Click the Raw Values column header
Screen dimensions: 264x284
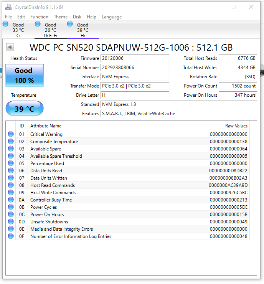pyautogui.click(x=223, y=126)
